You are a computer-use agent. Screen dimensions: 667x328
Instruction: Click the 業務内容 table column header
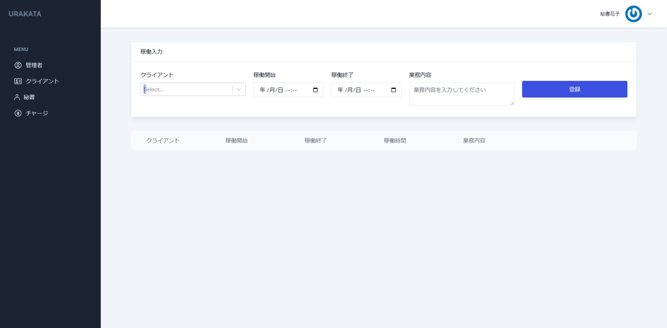click(474, 141)
